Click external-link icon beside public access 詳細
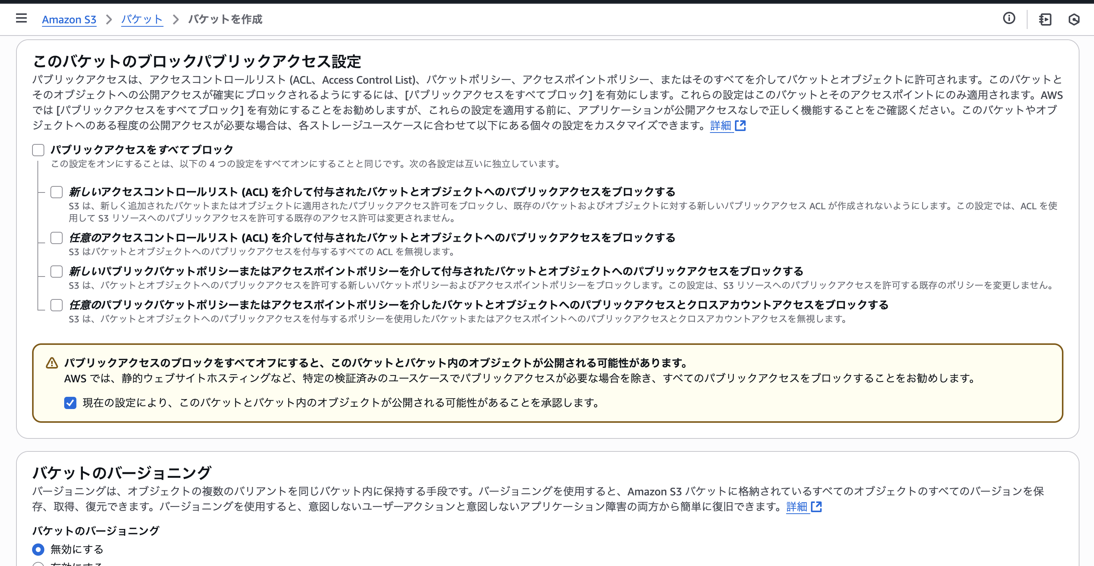Image resolution: width=1094 pixels, height=566 pixels. click(740, 126)
